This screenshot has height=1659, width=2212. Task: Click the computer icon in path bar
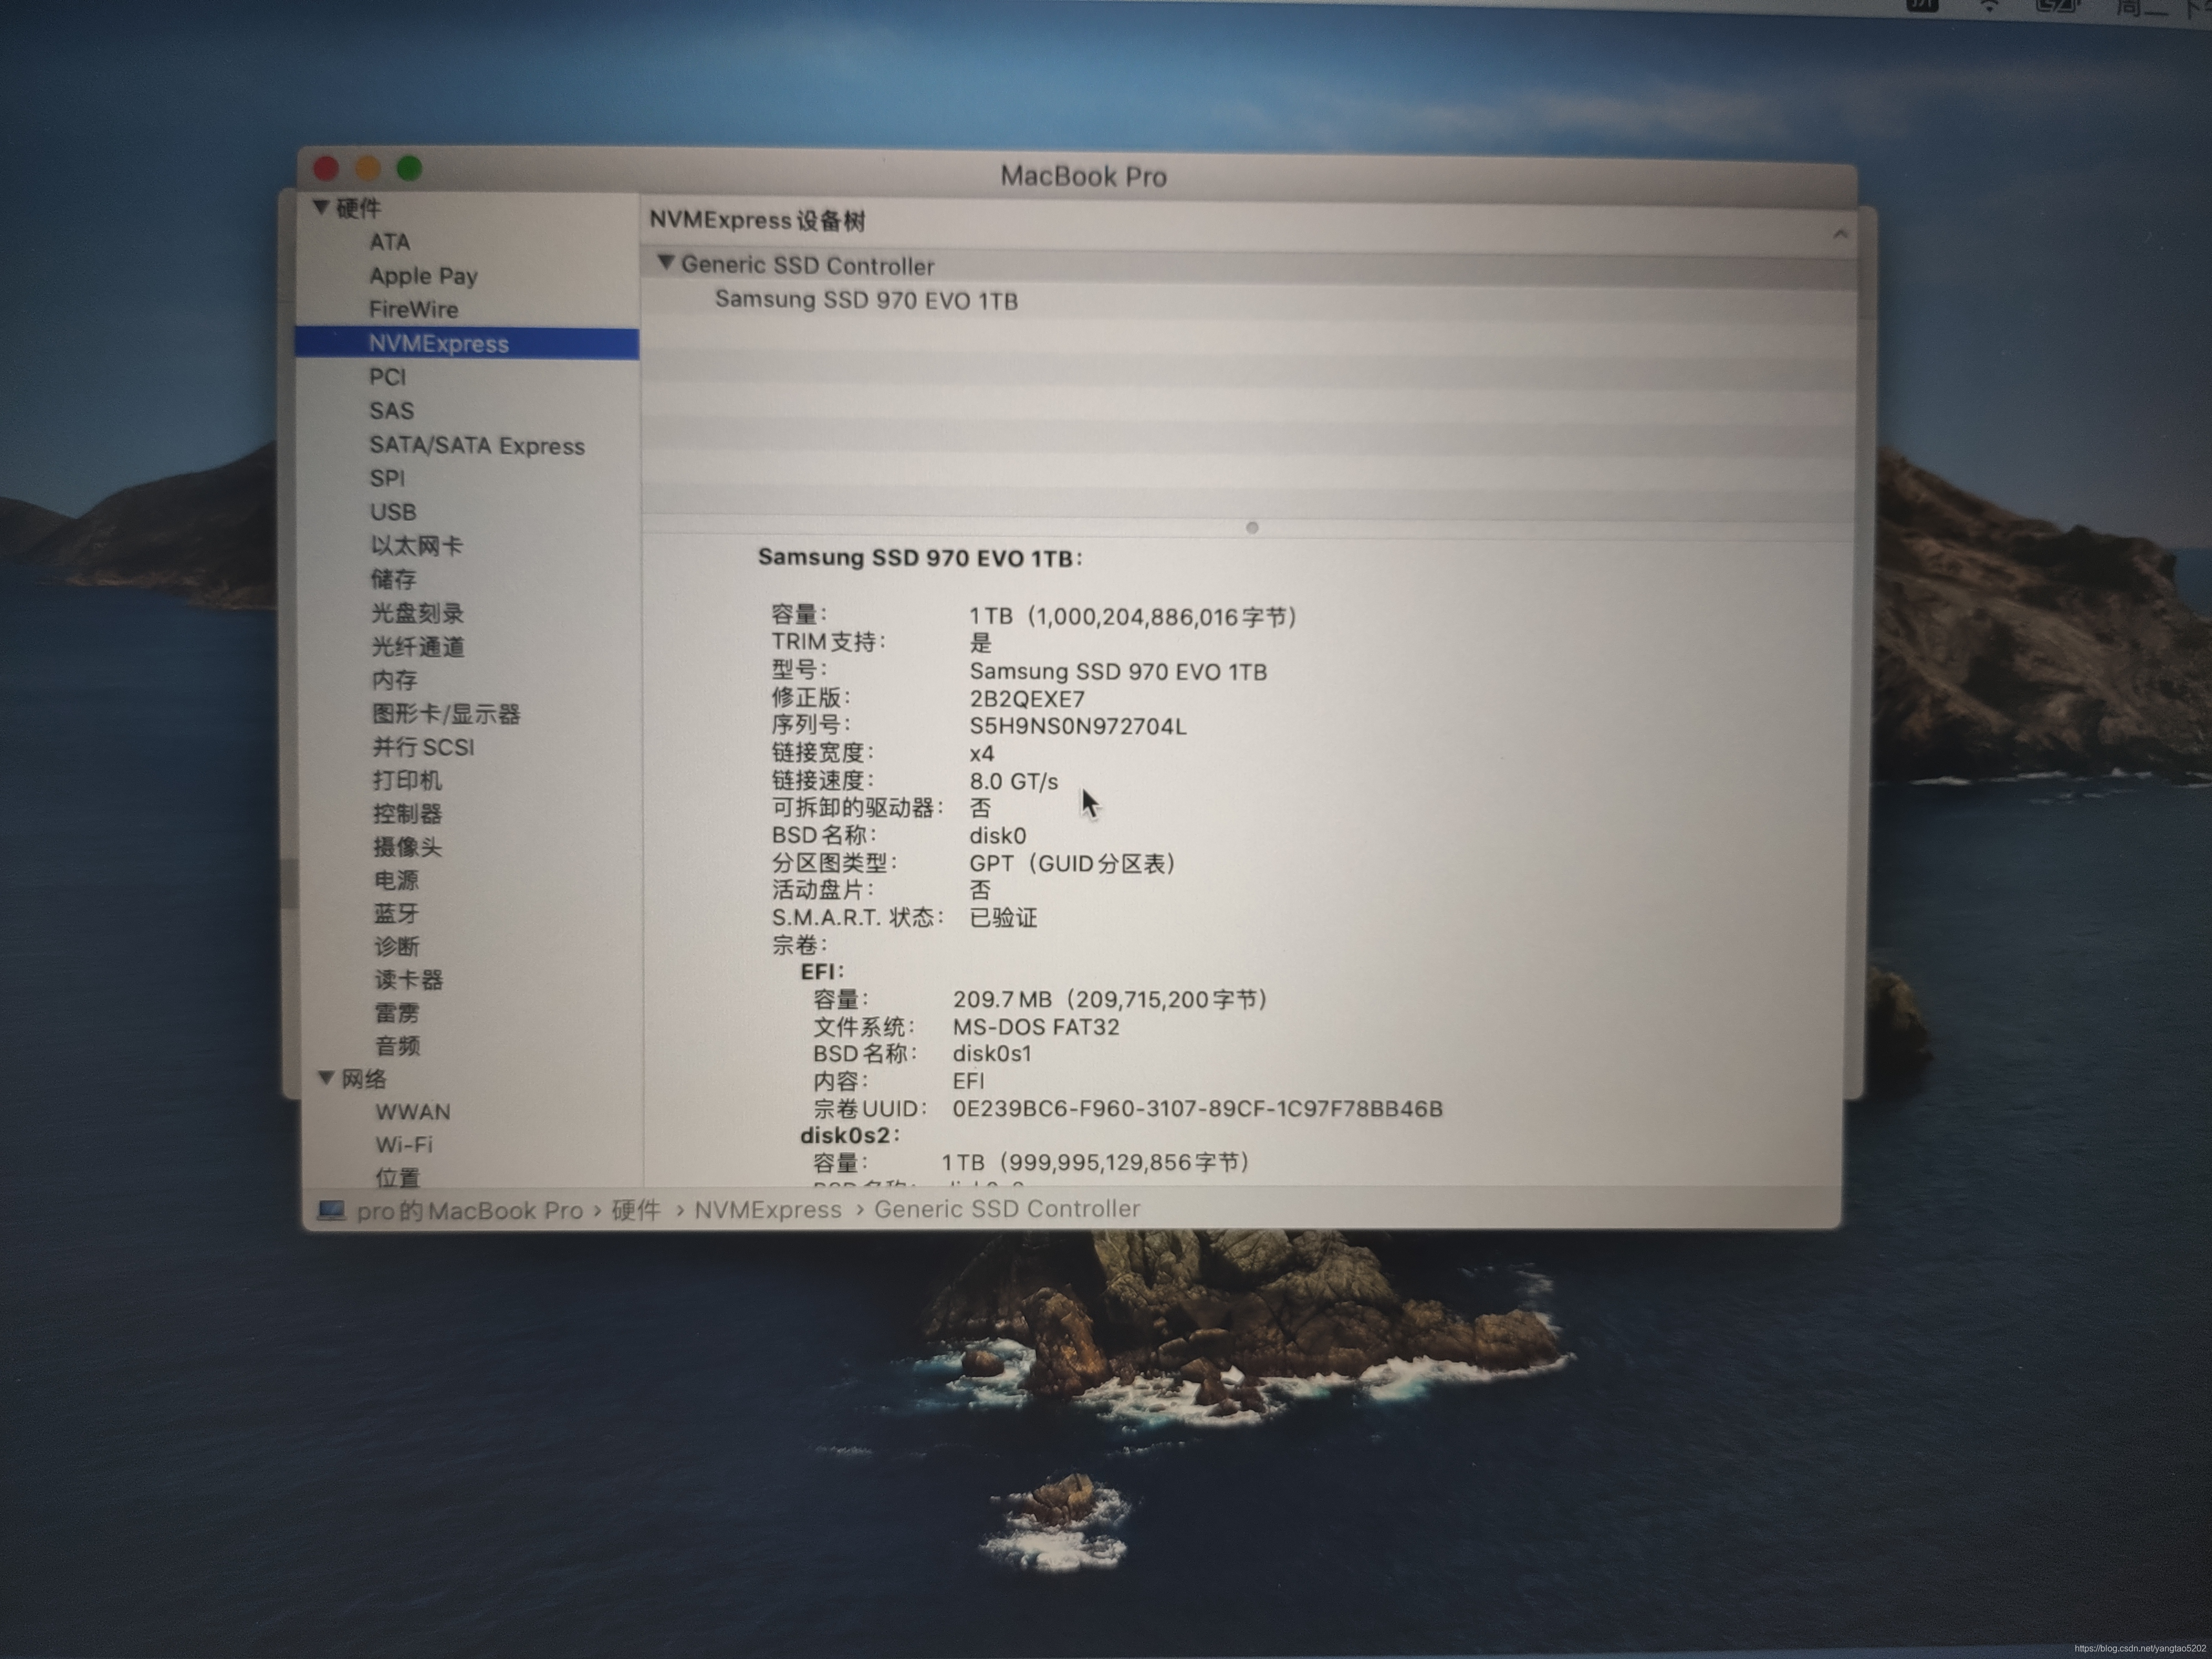click(331, 1211)
